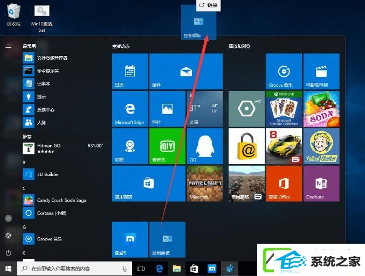Open the 帝国霸略 game tile
The height and width of the screenshot is (276, 365).
pos(246,183)
